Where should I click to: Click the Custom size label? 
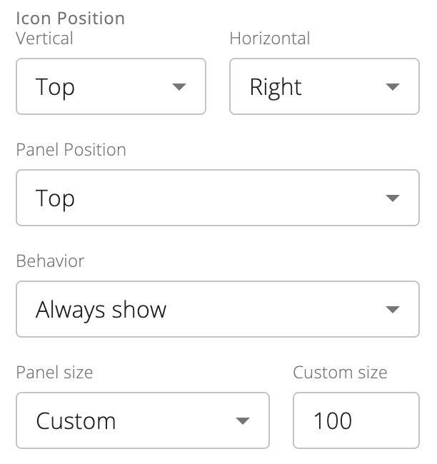point(340,373)
